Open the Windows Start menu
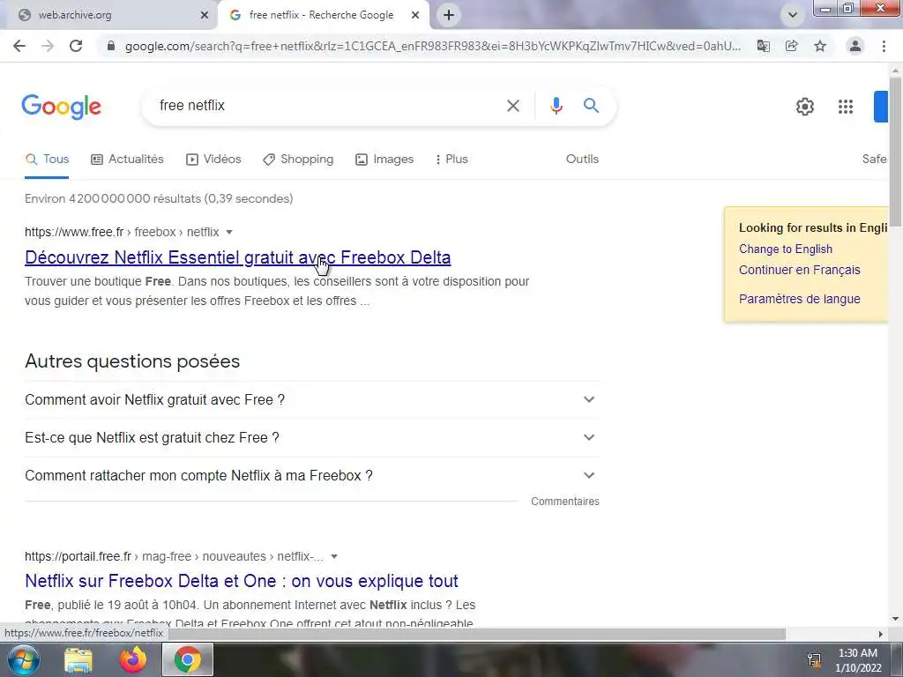903x677 pixels. [23, 659]
